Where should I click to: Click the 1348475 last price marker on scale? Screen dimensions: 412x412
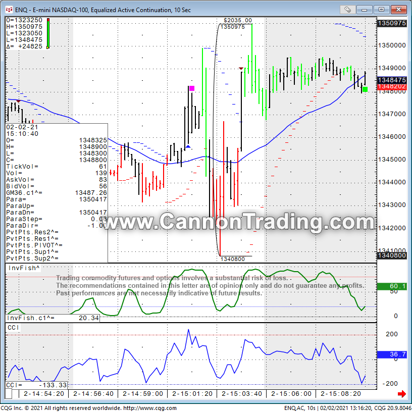tap(392, 80)
